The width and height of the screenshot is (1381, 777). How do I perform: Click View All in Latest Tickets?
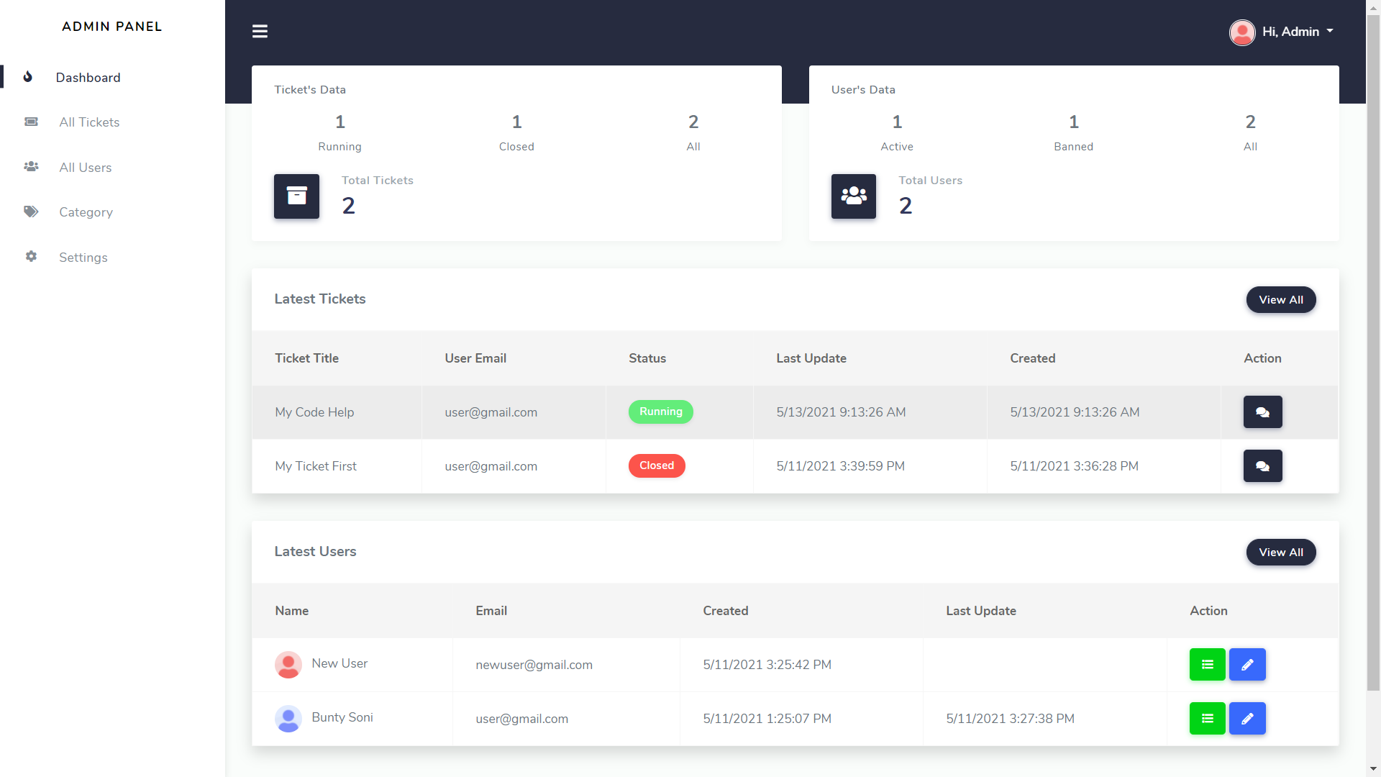(1281, 299)
